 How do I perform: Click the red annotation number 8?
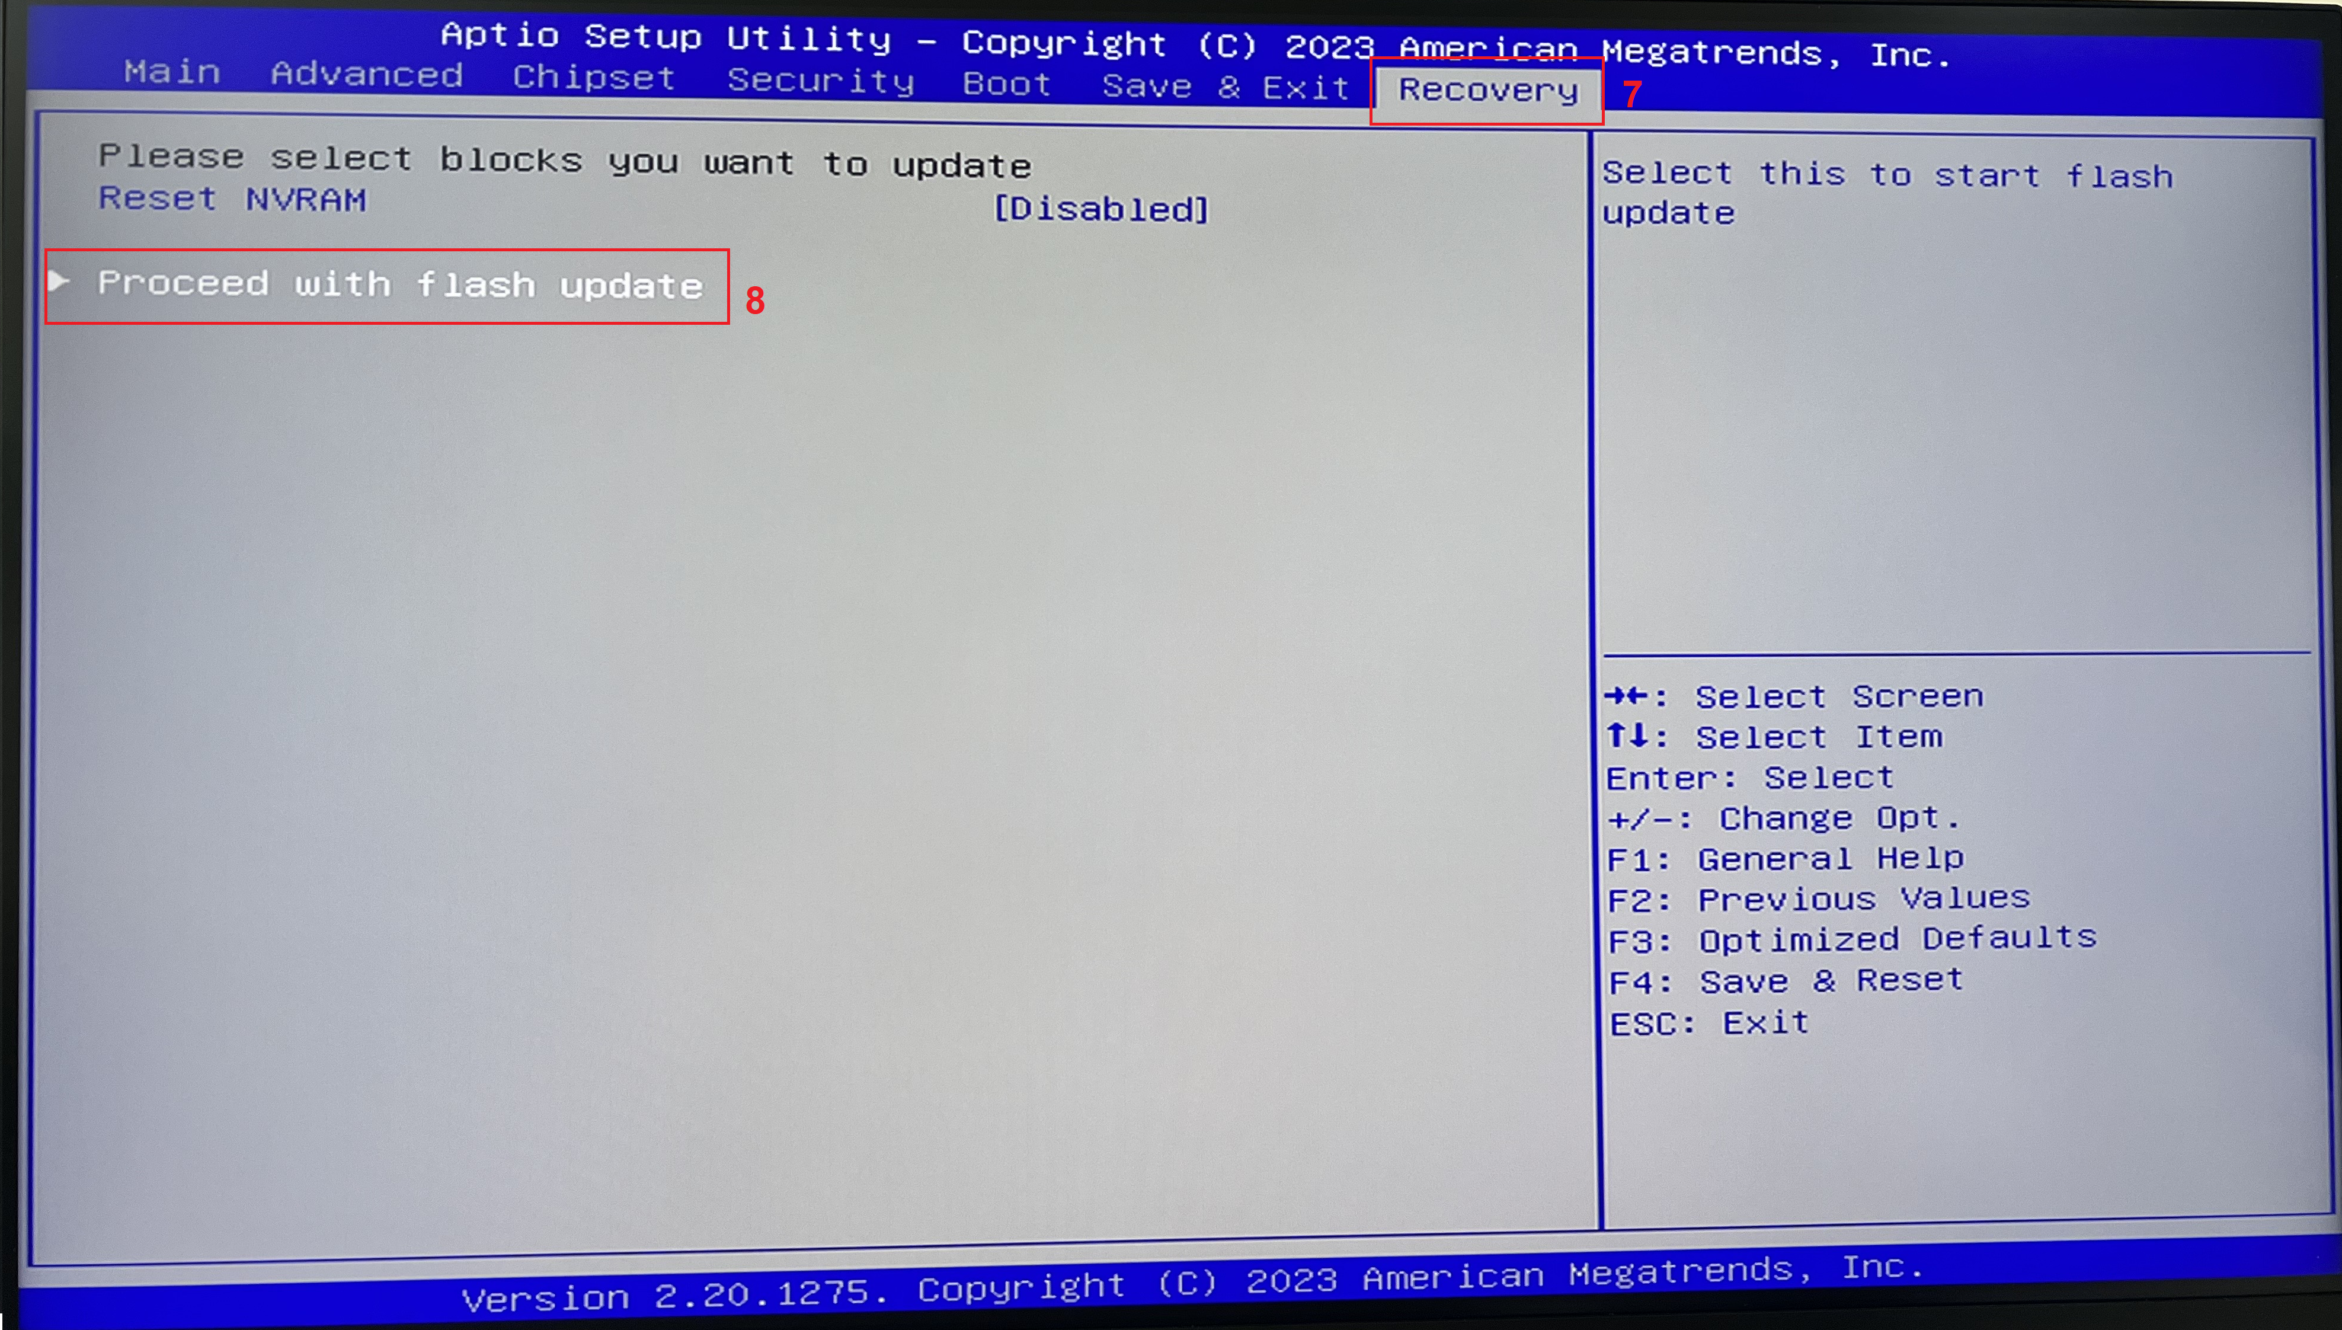(x=754, y=300)
